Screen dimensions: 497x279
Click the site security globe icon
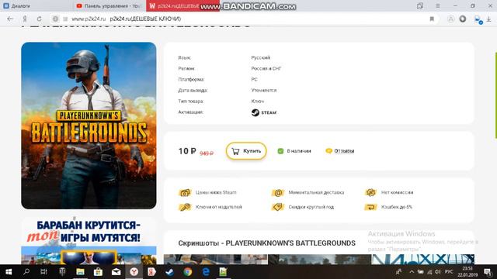[55, 19]
